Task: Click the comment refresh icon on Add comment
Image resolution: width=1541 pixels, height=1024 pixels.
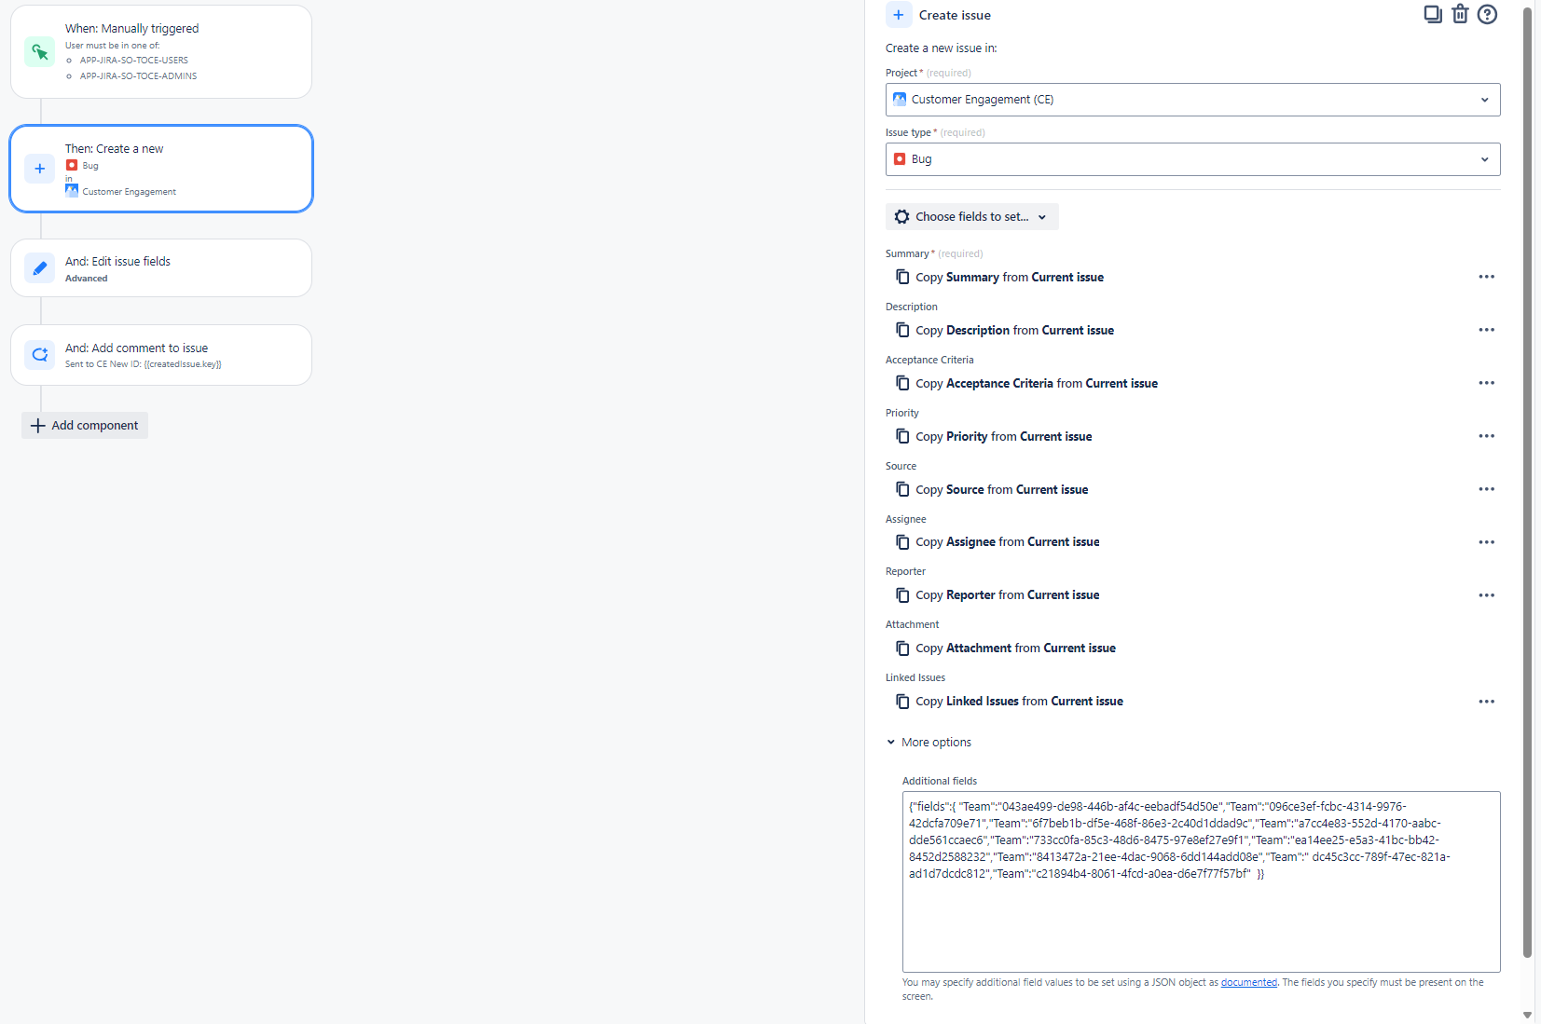Action: [x=39, y=354]
